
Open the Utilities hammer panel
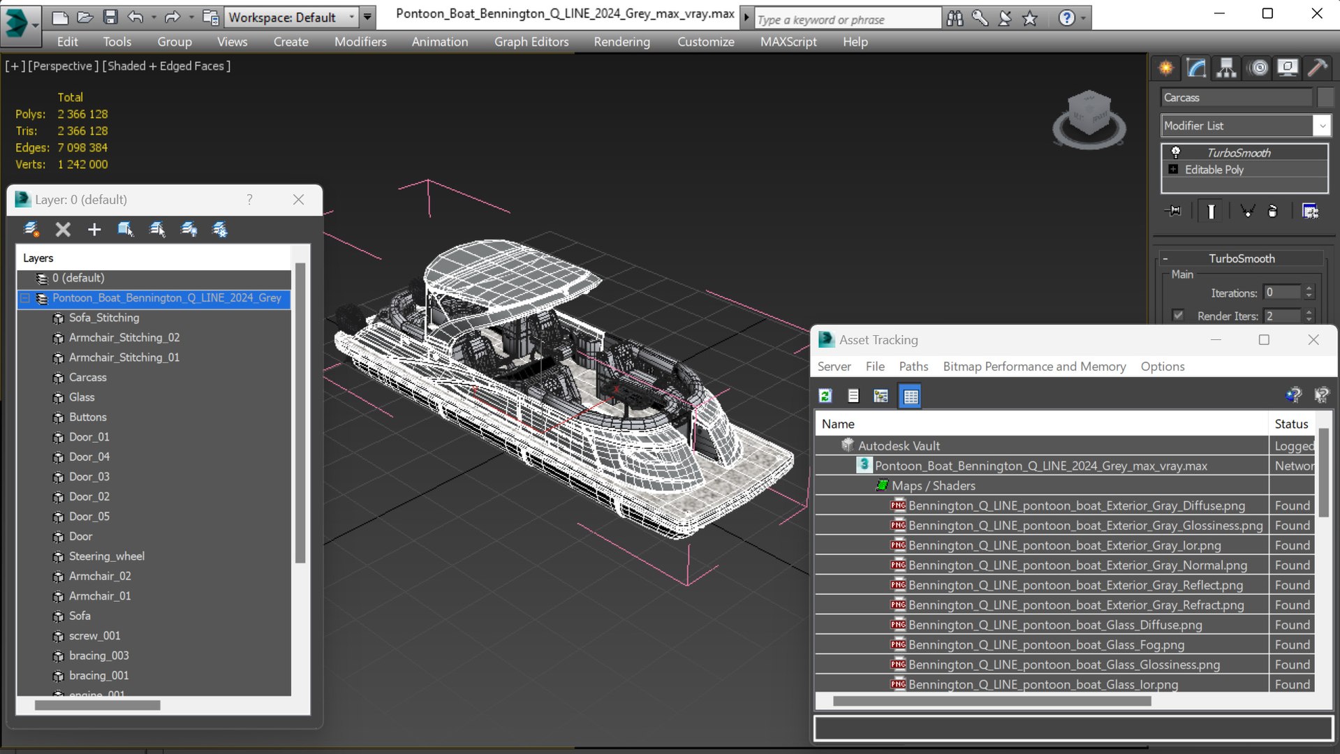pyautogui.click(x=1318, y=68)
